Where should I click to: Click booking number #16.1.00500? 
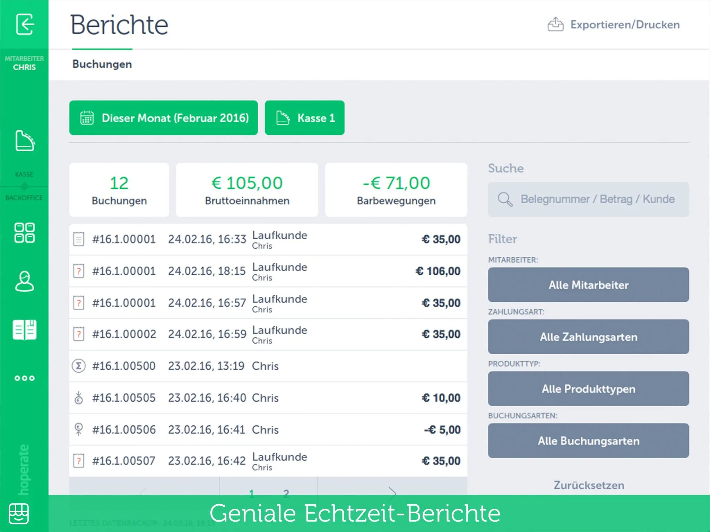click(124, 366)
